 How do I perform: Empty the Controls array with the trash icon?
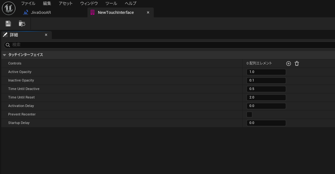[297, 64]
